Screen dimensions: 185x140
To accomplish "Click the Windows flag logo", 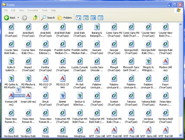I will pyautogui.click(x=178, y=10).
